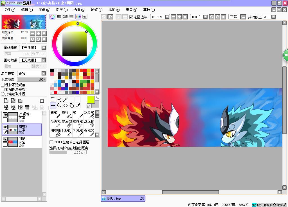Viewport: 288px width, 207px height.
Task: Clear the layer with eraser icon
Action: click(20, 107)
